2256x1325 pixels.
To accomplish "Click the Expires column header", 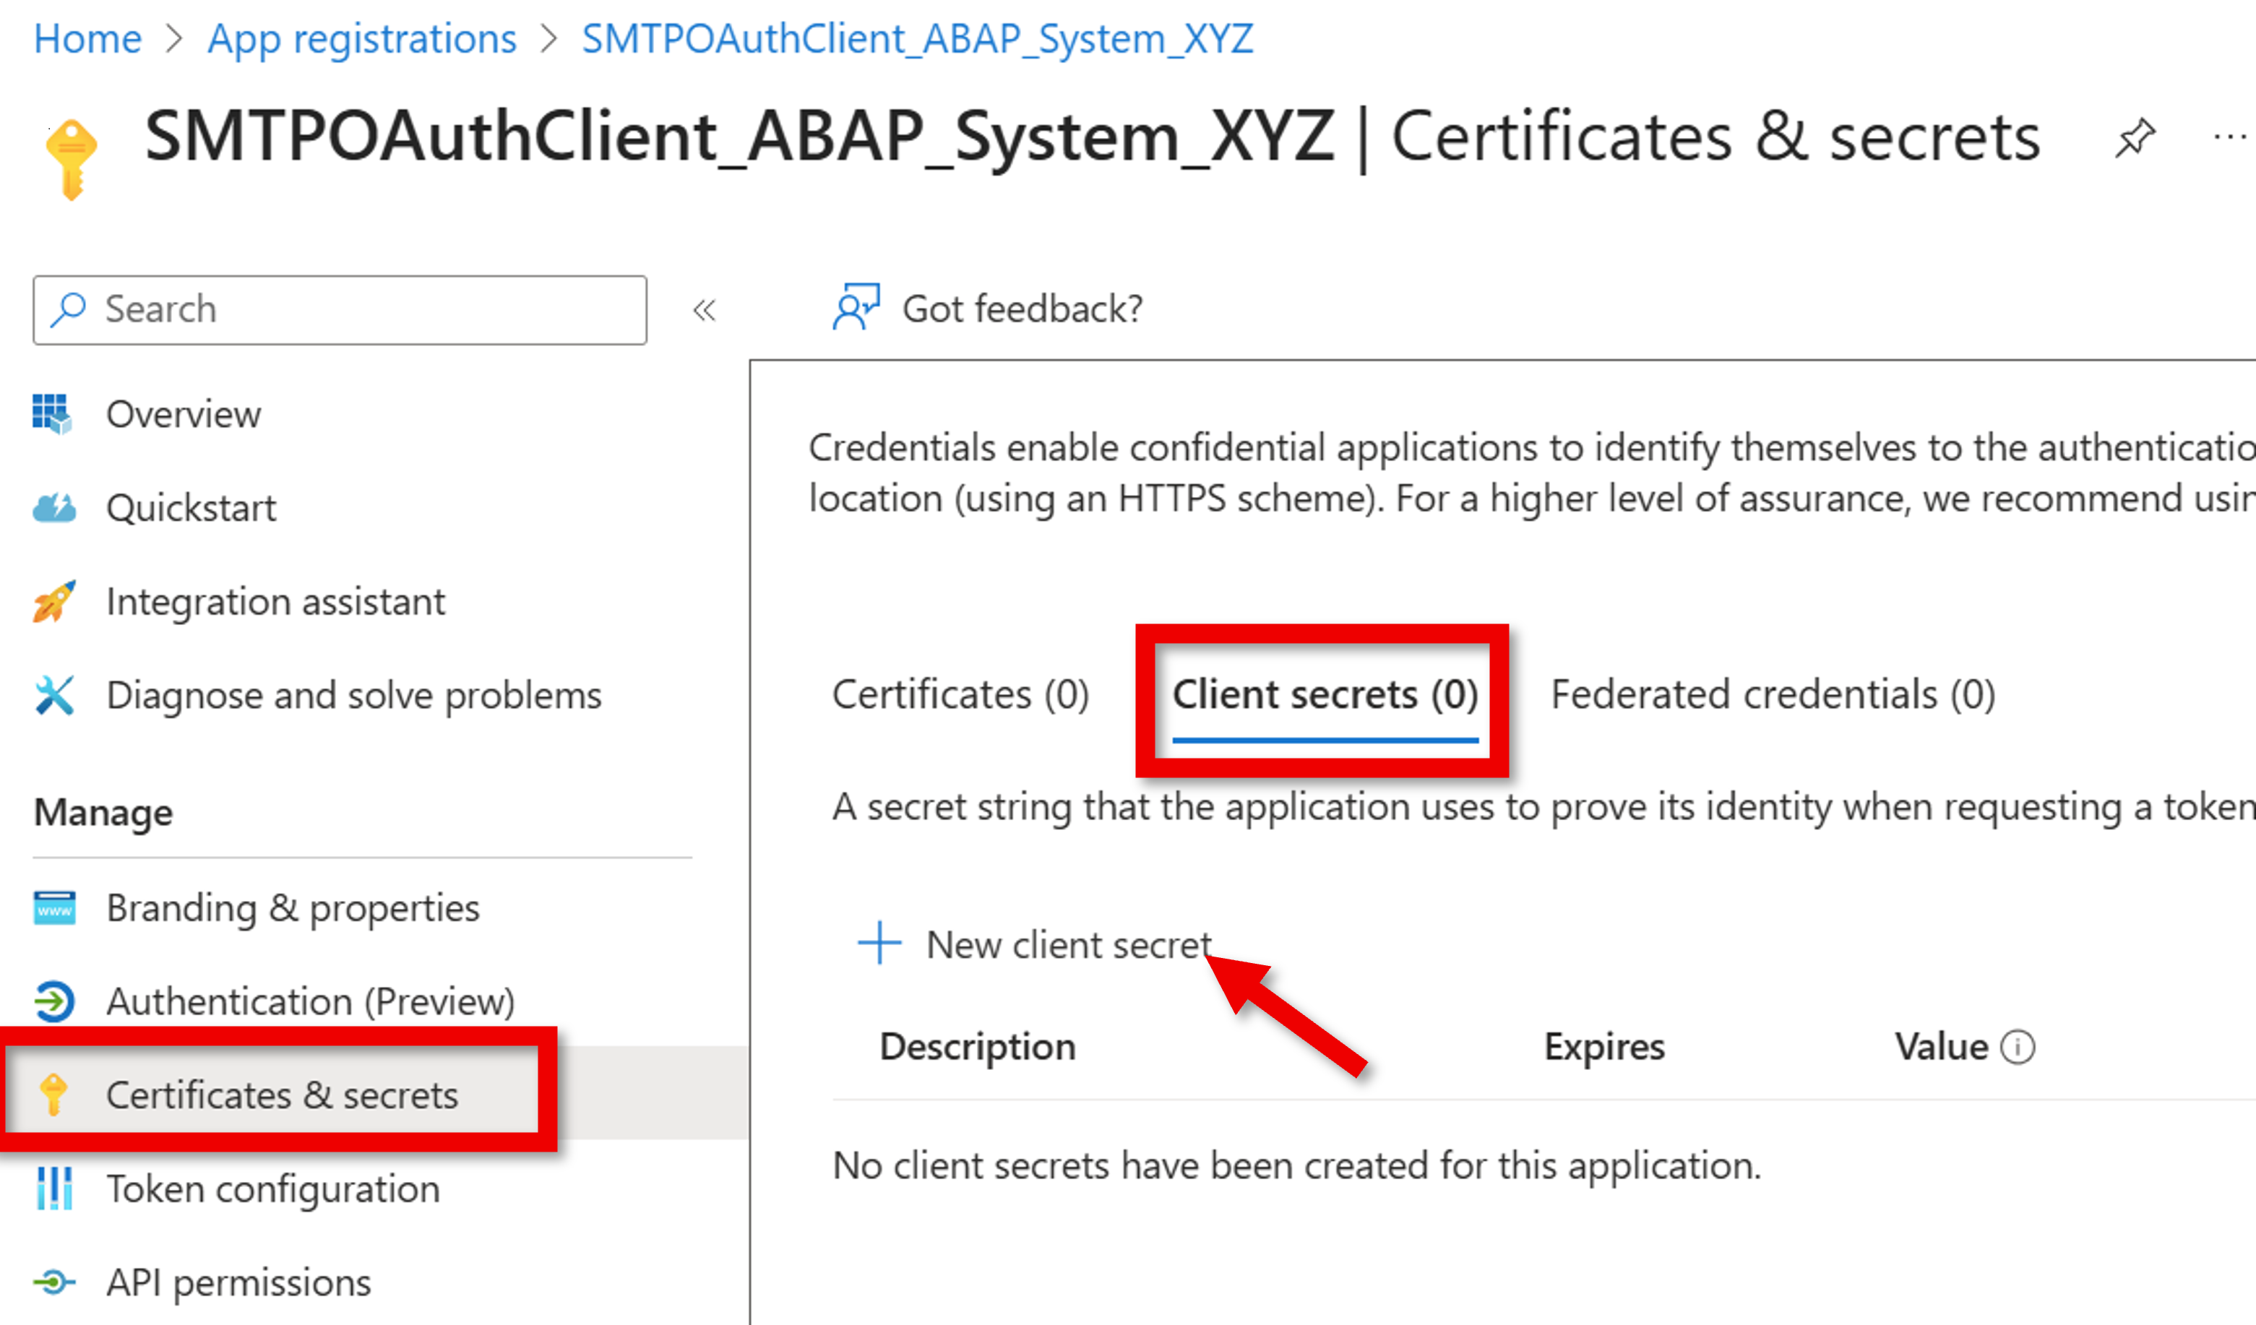I will tap(1603, 1047).
